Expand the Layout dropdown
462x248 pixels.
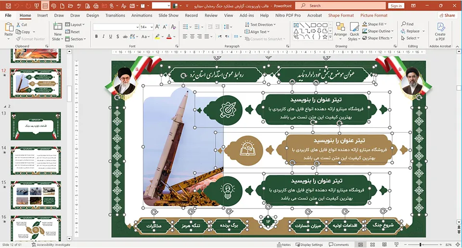point(75,25)
